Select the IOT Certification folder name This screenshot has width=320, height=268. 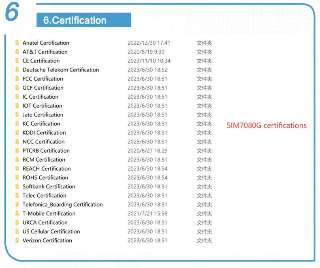43,106
